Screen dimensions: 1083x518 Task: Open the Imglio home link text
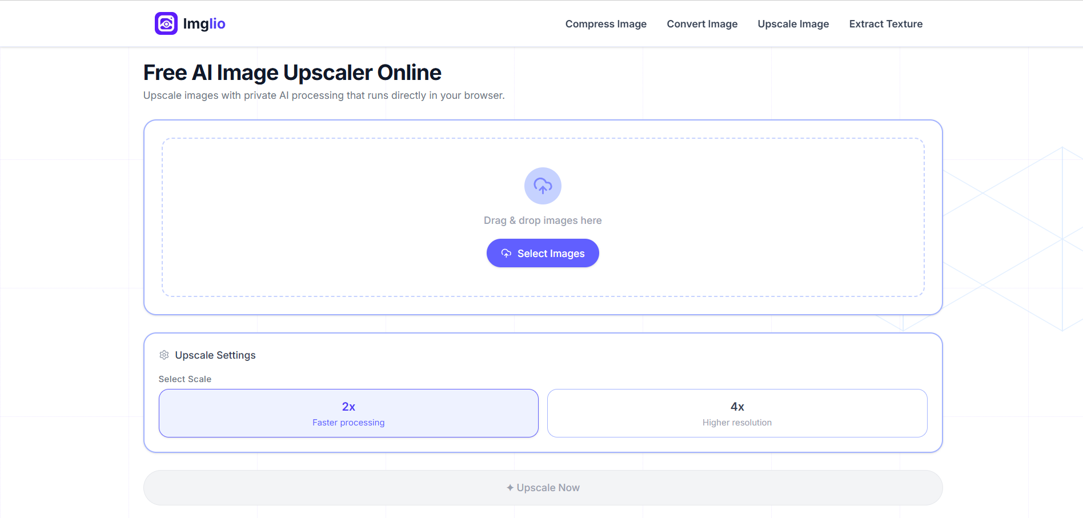pyautogui.click(x=204, y=23)
